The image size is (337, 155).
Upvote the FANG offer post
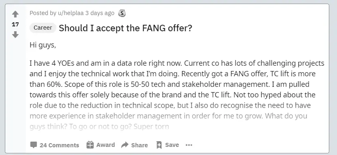[x=15, y=14]
